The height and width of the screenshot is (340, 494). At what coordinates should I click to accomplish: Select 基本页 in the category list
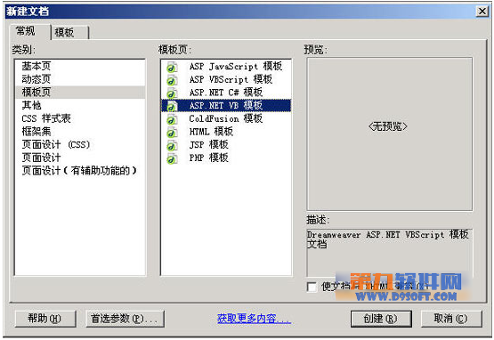click(36, 66)
